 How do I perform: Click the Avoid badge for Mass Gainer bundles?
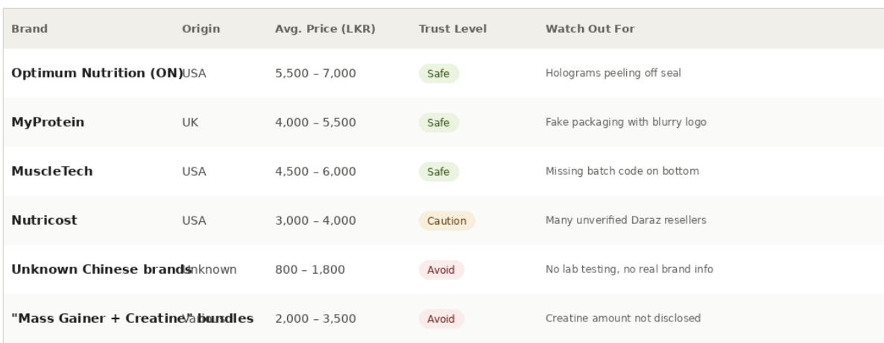[441, 319]
